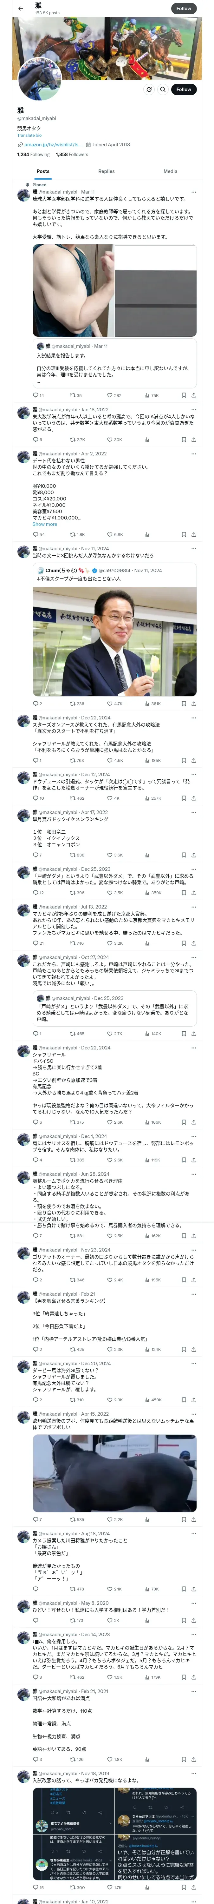Open more options on the pinned post
214x1904 pixels.
(193, 191)
